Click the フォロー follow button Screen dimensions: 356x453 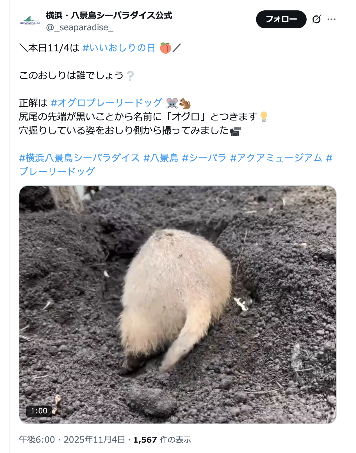[281, 19]
